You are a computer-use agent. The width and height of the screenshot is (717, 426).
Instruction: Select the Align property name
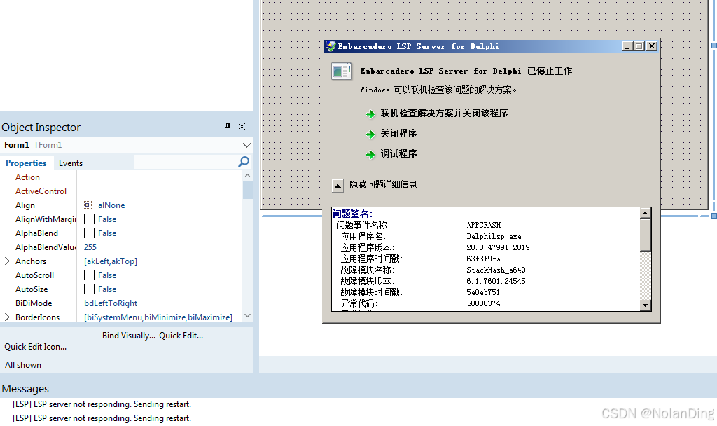click(25, 205)
